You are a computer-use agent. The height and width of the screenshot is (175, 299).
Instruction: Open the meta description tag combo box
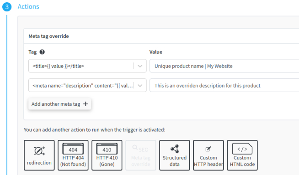(x=87, y=85)
